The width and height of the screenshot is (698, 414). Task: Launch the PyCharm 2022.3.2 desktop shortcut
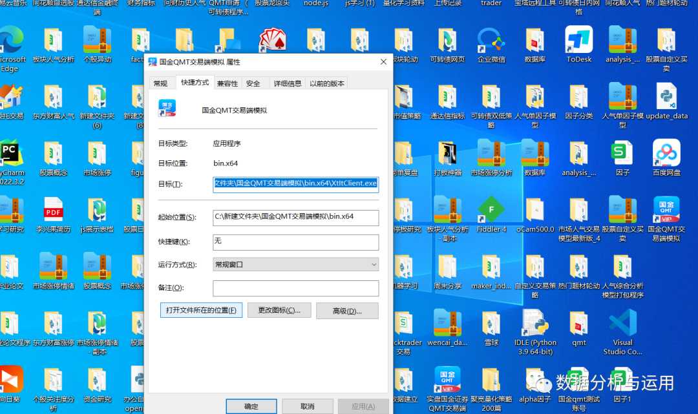11,163
